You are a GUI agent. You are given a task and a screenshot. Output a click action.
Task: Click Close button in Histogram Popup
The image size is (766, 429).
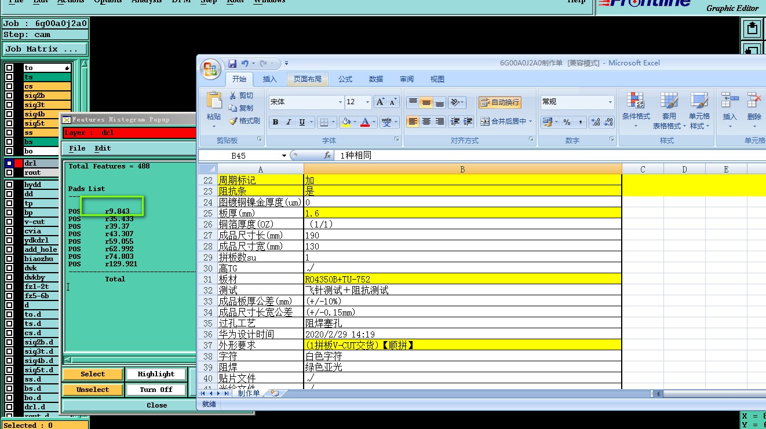(156, 405)
